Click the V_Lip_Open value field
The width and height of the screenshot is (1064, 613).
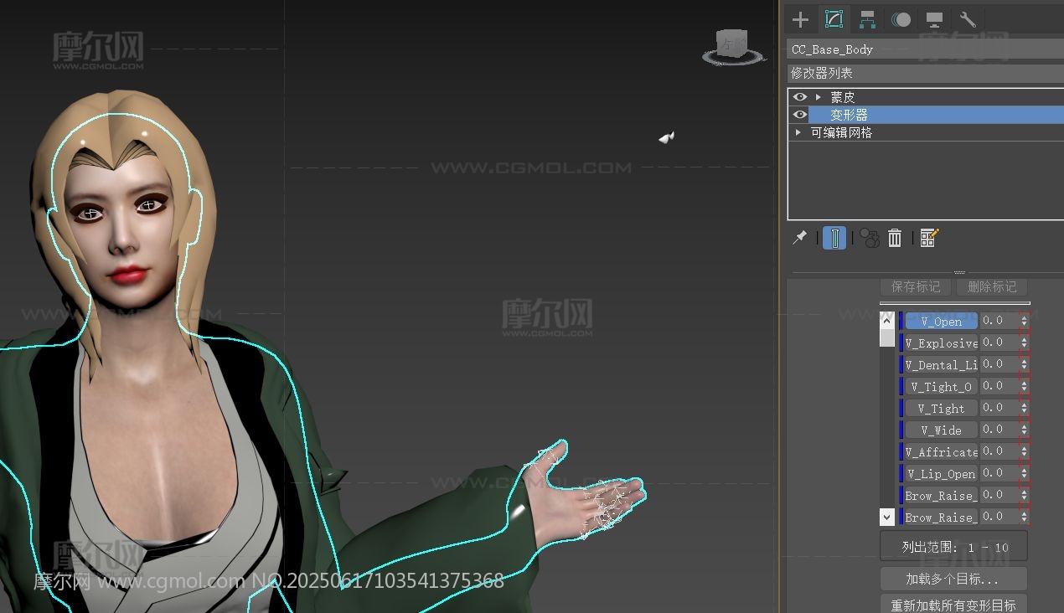(x=999, y=473)
